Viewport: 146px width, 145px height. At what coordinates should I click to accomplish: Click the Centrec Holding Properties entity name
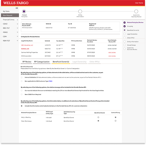(x=29, y=53)
